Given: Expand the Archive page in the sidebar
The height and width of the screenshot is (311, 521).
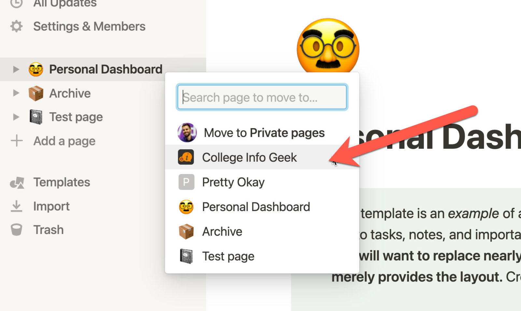Looking at the screenshot, I should (x=15, y=93).
